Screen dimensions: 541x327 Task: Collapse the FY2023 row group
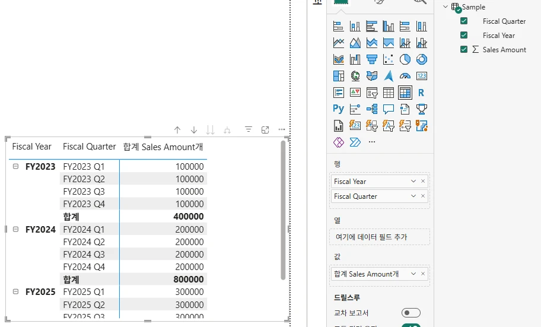pyautogui.click(x=15, y=167)
